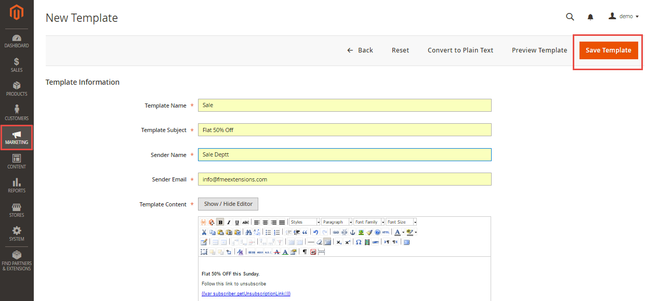Viewport: 646px width, 301px height.
Task: Click the undo icon in editor toolbar
Action: (315, 232)
